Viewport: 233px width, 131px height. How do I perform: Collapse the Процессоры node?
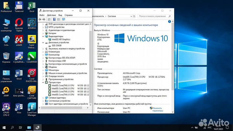pyautogui.click(x=43, y=82)
